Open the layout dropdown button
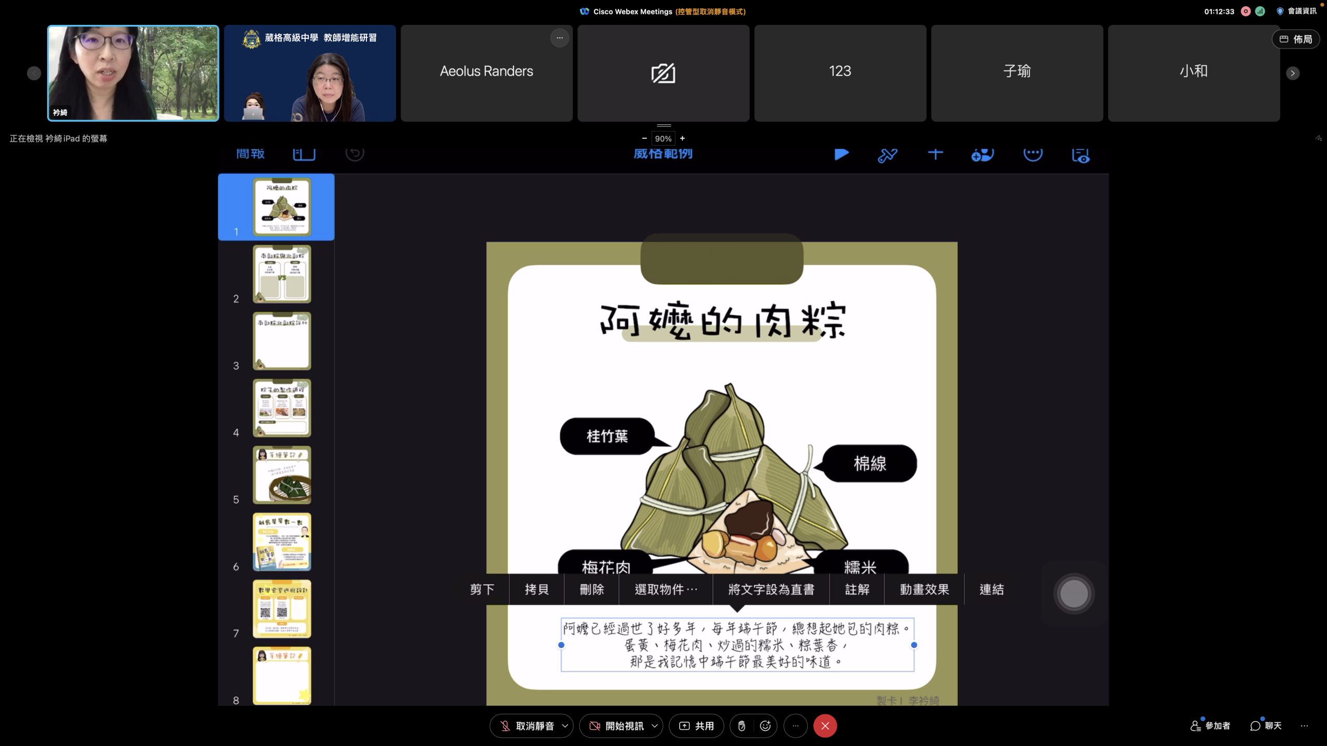Screen dimensions: 1327x746 tap(1295, 39)
